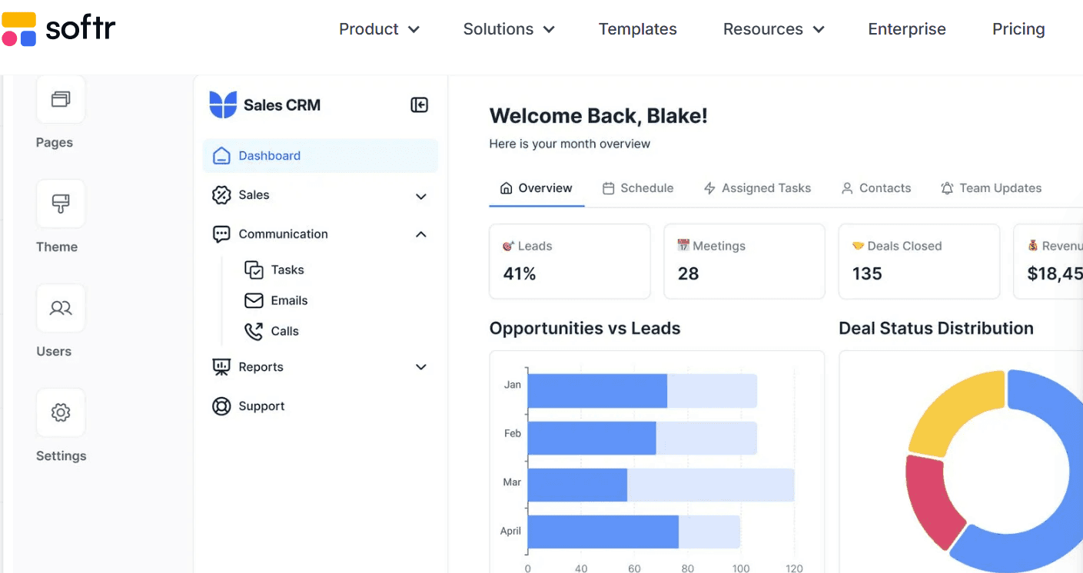Click the Mar bar in Opportunities chart
This screenshot has width=1083, height=573.
661,485
